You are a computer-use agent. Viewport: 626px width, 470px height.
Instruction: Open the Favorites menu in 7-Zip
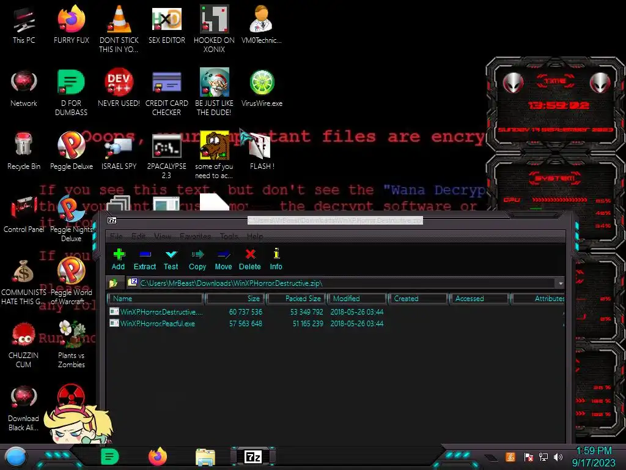coord(195,236)
